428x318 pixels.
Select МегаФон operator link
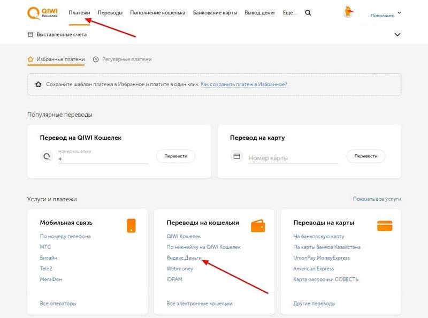51,279
